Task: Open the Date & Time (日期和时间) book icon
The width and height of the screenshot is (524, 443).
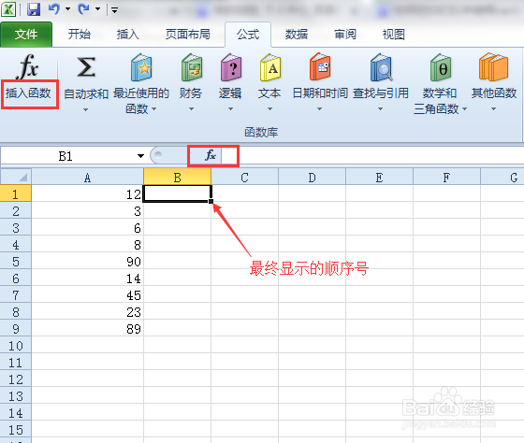Action: pos(320,66)
